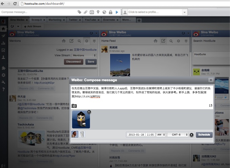230x168 pixels.
Task: Click the Home Feed helicopter photo thumbnail
Action: click(x=120, y=65)
